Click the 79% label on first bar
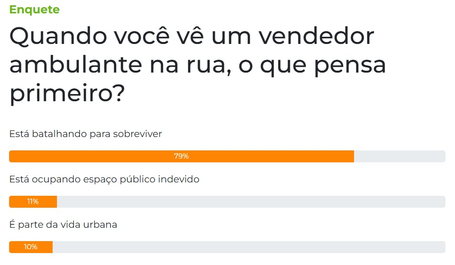Image resolution: width=455 pixels, height=265 pixels. [x=181, y=156]
